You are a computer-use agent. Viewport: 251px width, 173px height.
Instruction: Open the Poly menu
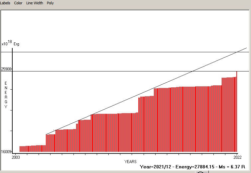tap(50, 3)
